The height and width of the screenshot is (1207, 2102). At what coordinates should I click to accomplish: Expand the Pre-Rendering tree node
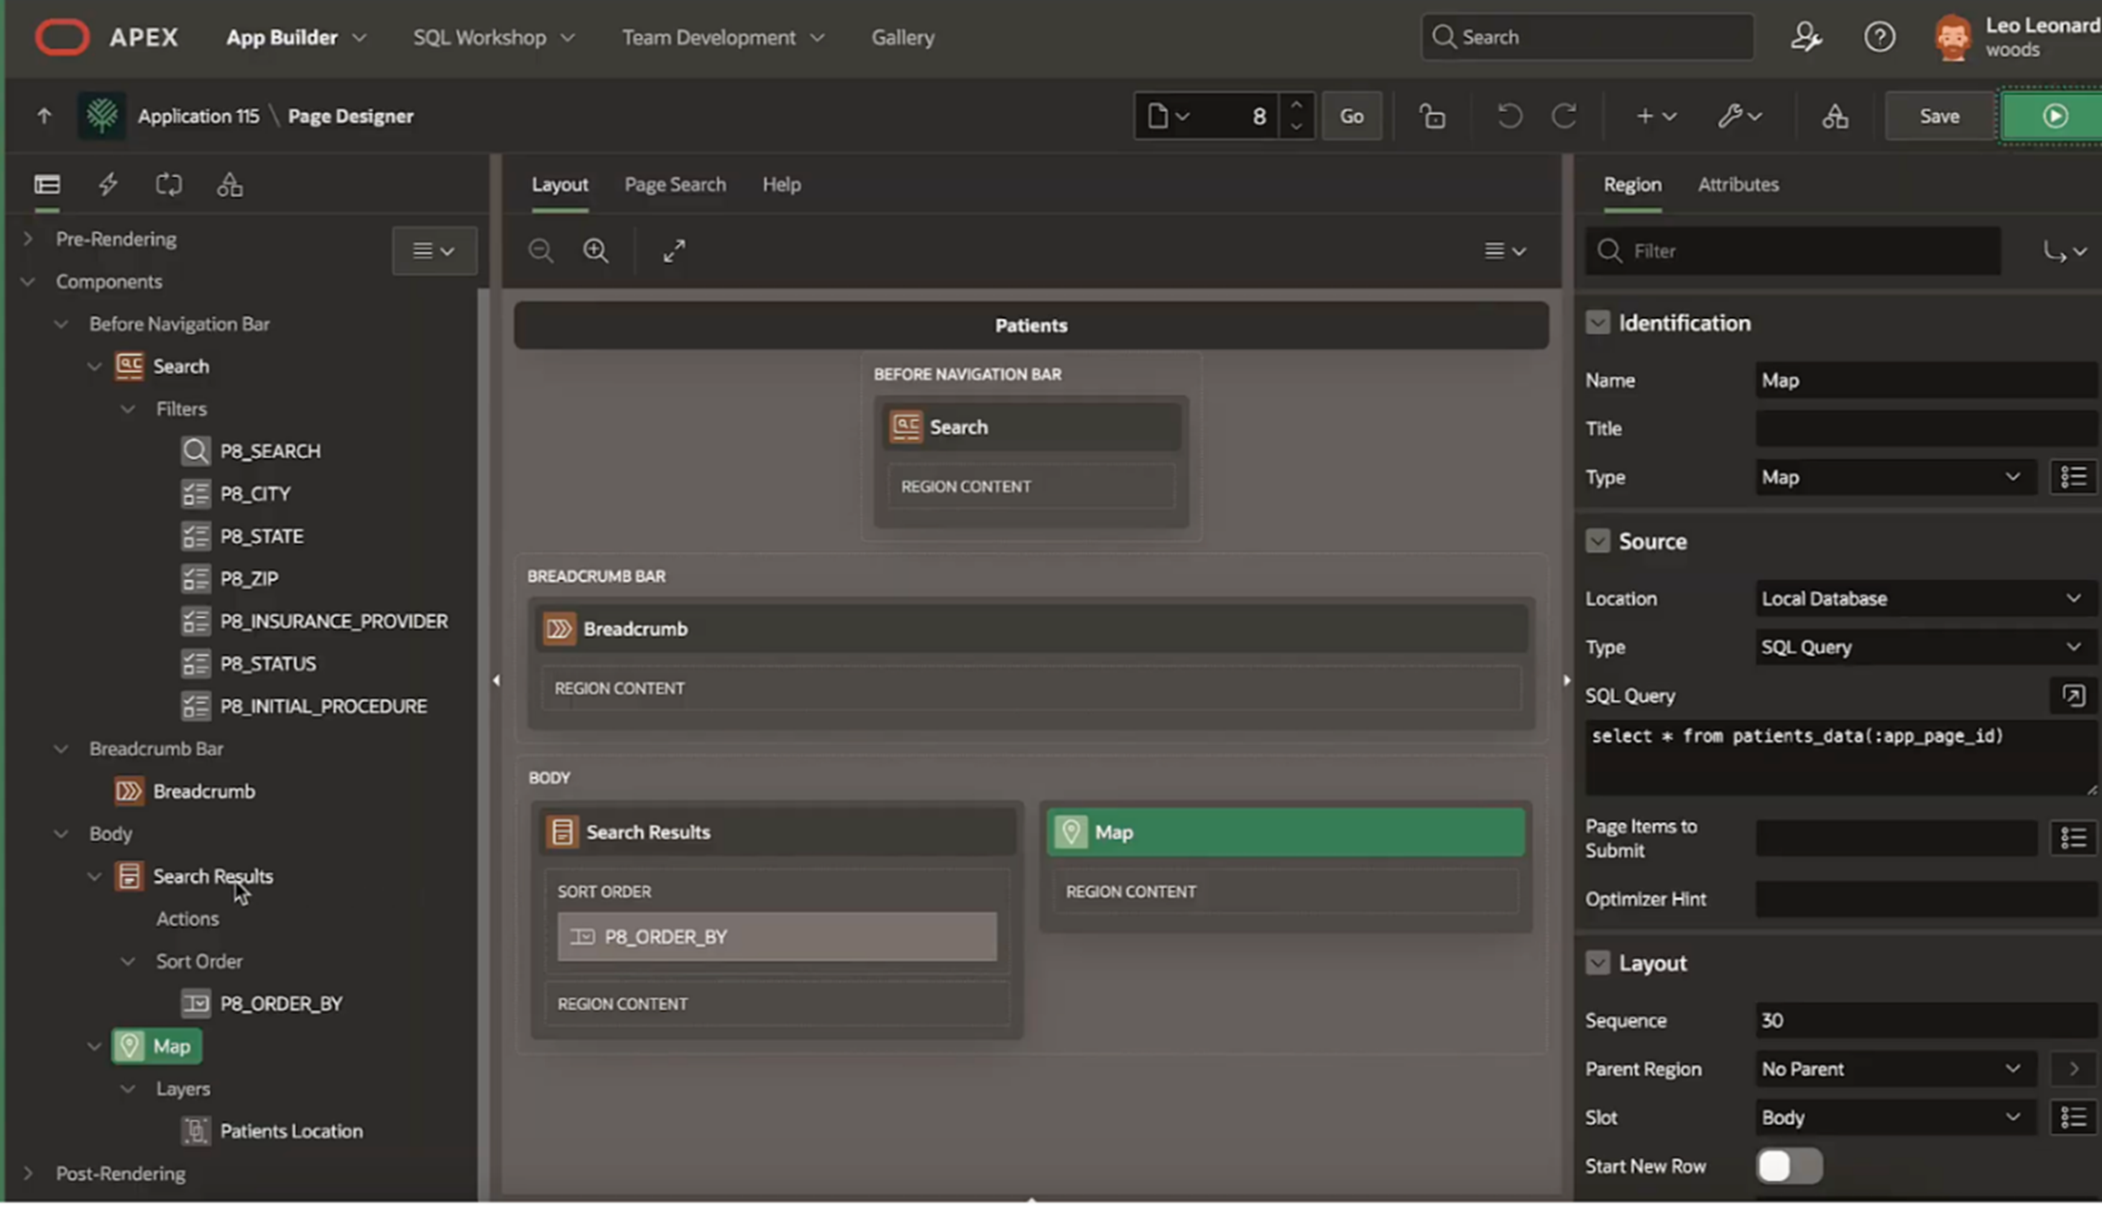tap(28, 239)
